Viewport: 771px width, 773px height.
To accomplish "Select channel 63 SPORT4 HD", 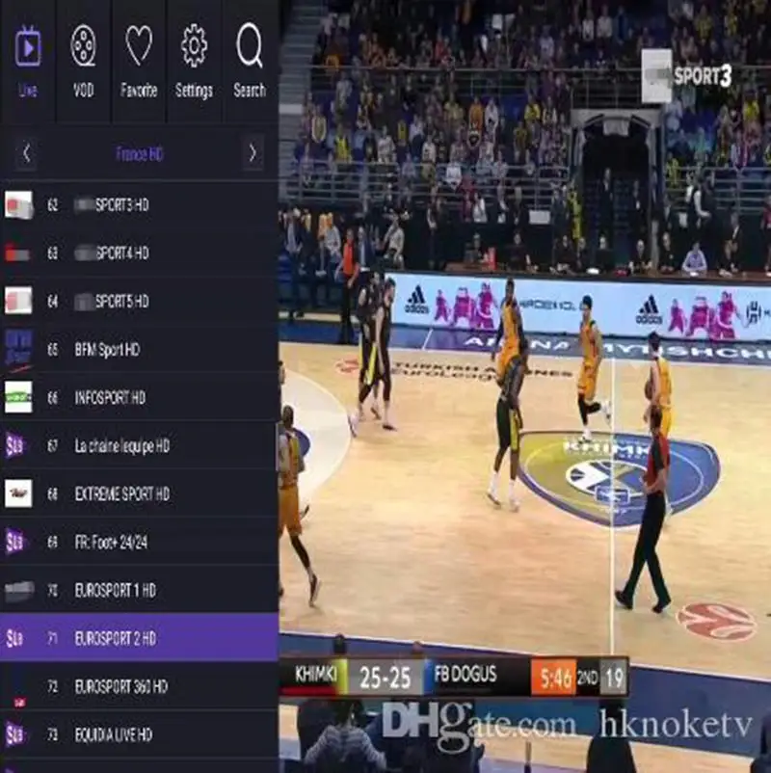I will 139,253.
